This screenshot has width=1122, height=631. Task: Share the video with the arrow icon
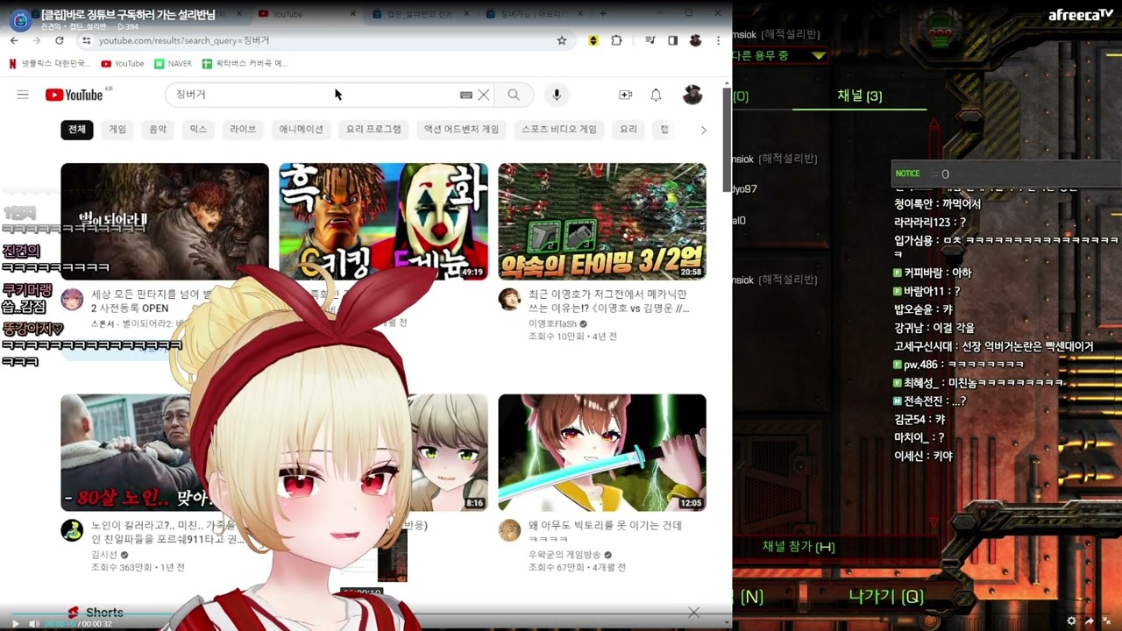[x=1090, y=620]
